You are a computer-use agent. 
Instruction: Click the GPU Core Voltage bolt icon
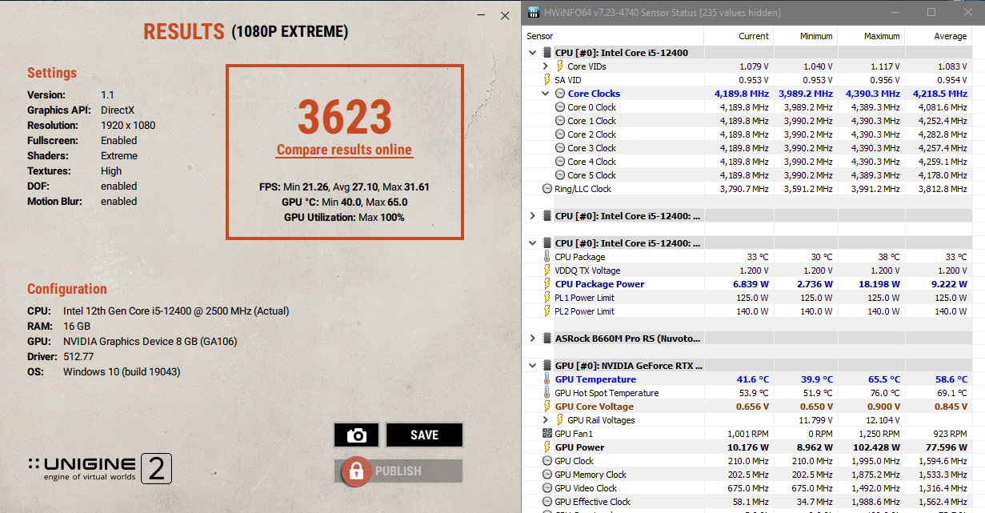click(547, 407)
